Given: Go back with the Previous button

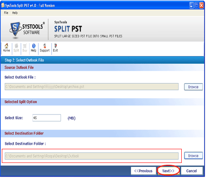Looking at the screenshot, I should click(x=143, y=171).
